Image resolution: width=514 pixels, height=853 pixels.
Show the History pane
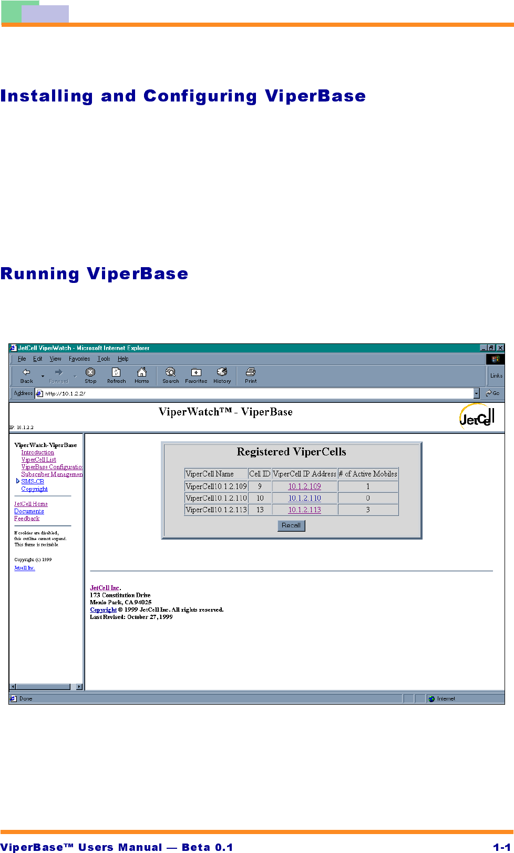pyautogui.click(x=222, y=375)
